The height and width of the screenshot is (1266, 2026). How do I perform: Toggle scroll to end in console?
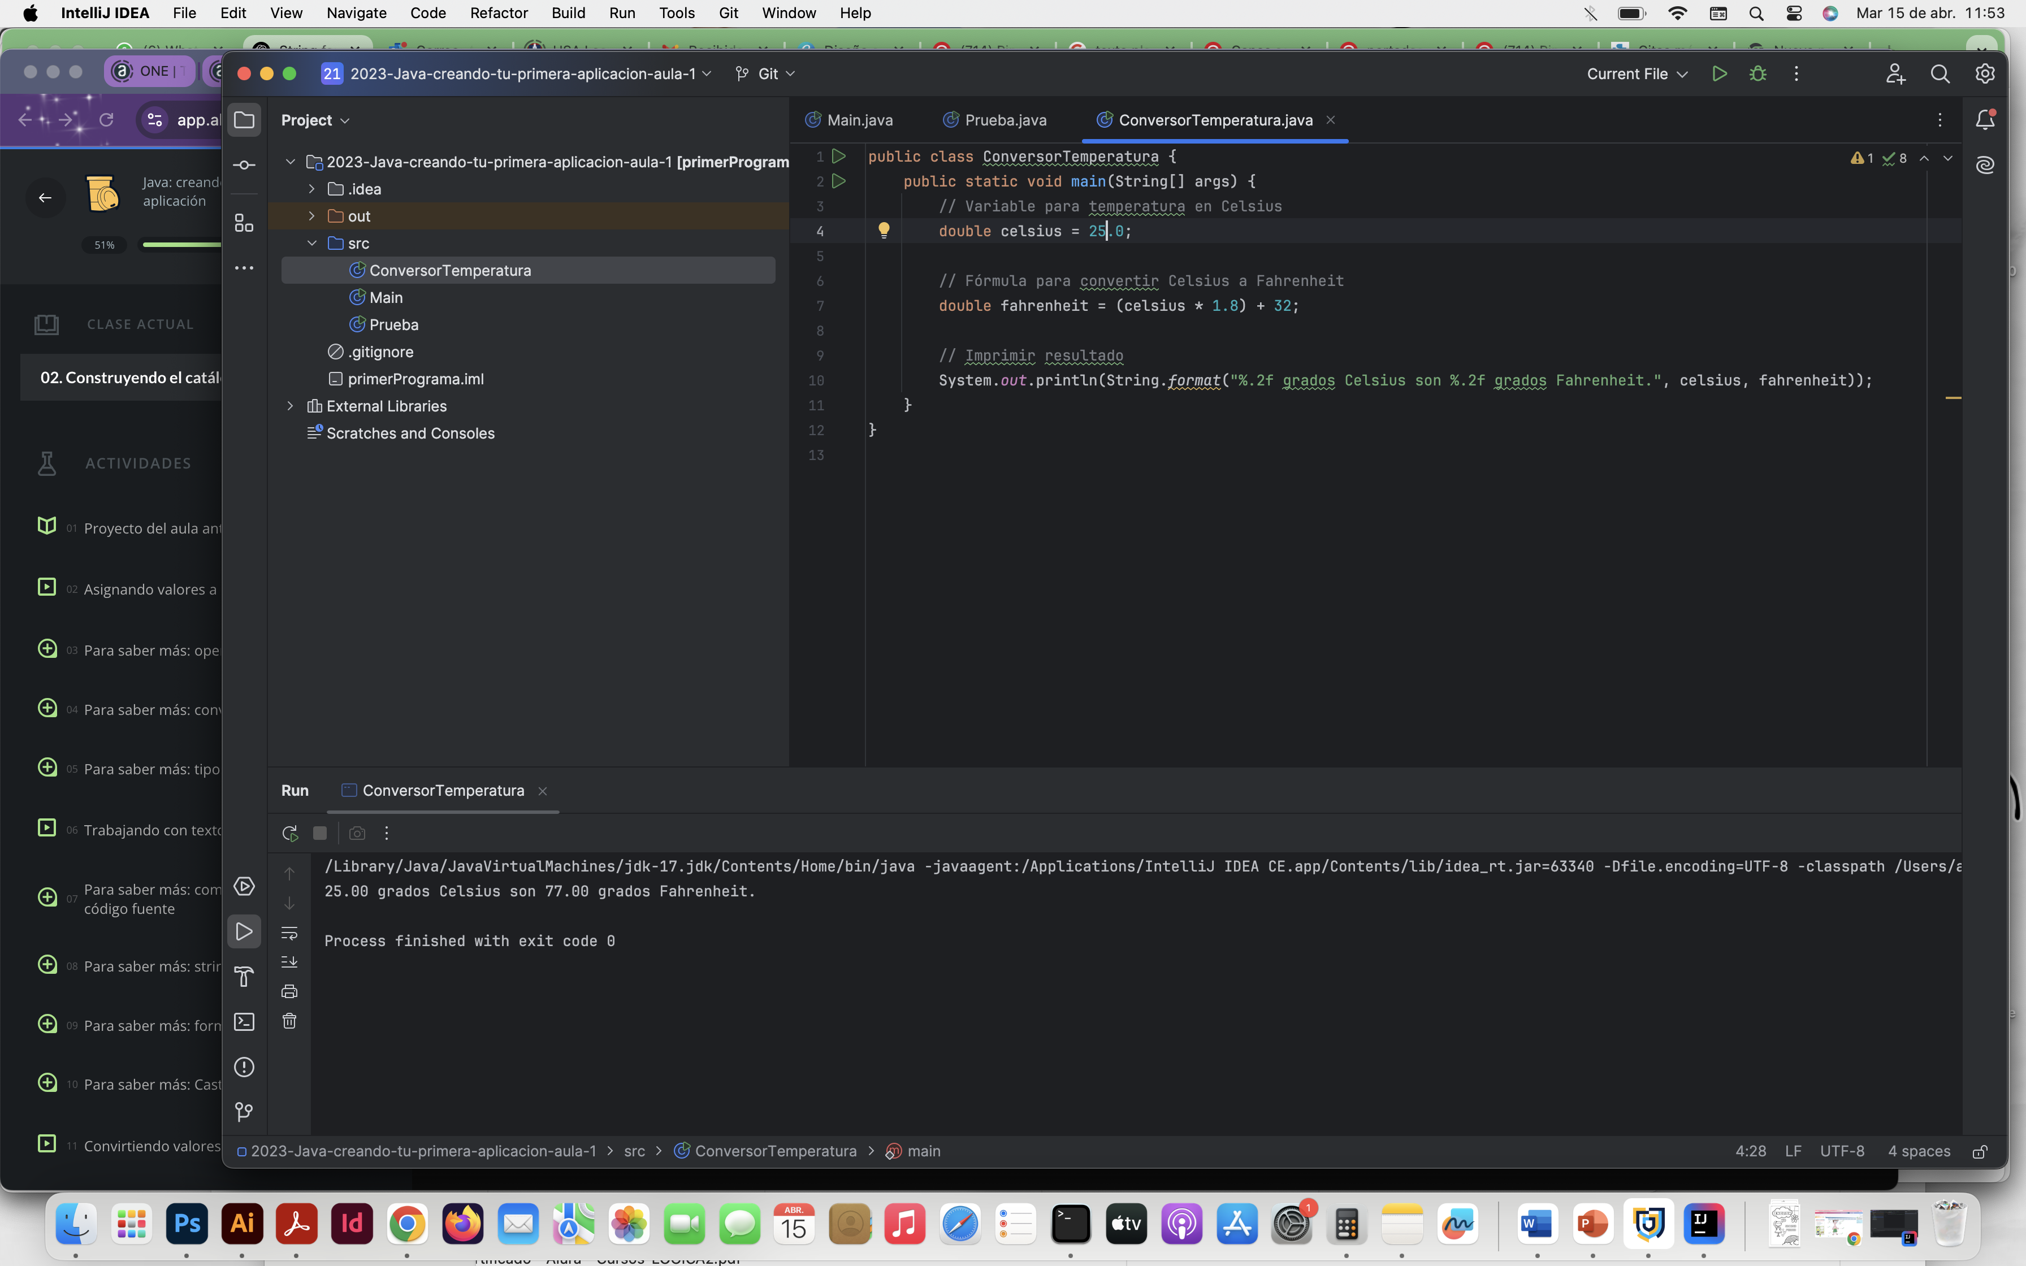point(289,962)
